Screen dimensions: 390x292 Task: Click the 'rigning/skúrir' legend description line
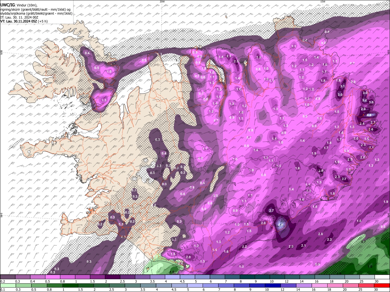click(x=35, y=9)
